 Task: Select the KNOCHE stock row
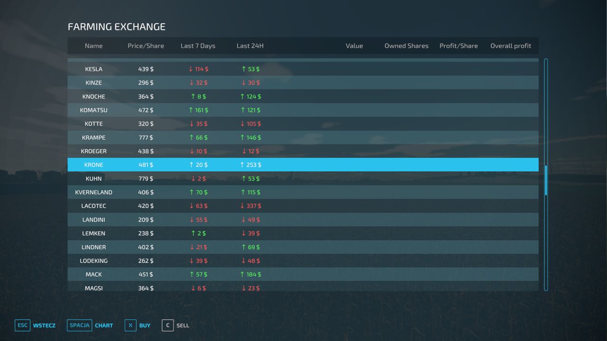click(303, 97)
